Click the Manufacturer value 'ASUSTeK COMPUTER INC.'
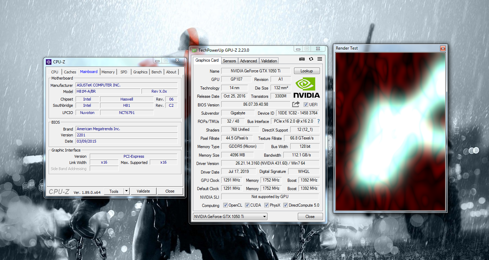 (127, 85)
